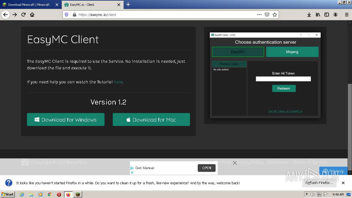Image resolution: width=352 pixels, height=198 pixels.
Task: Open Windows Explorer folder from taskbar
Action: coord(31,194)
